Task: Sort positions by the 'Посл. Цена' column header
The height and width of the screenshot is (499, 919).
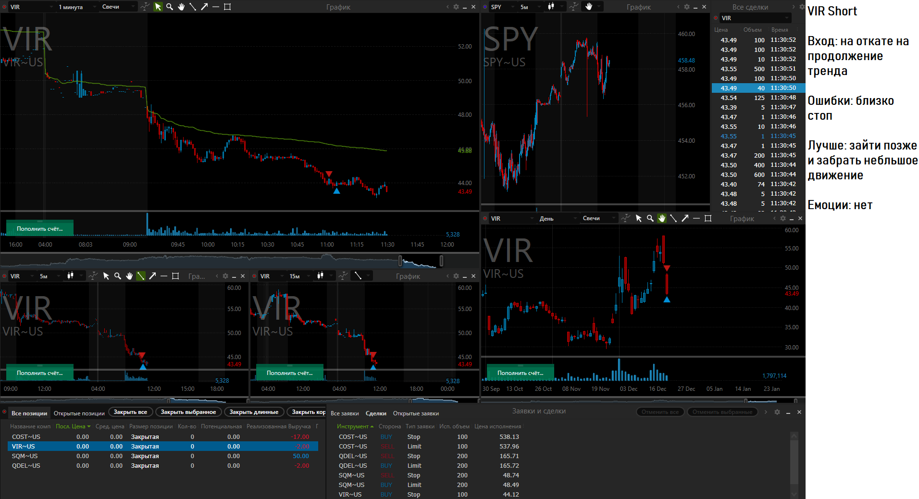Action: click(x=73, y=426)
